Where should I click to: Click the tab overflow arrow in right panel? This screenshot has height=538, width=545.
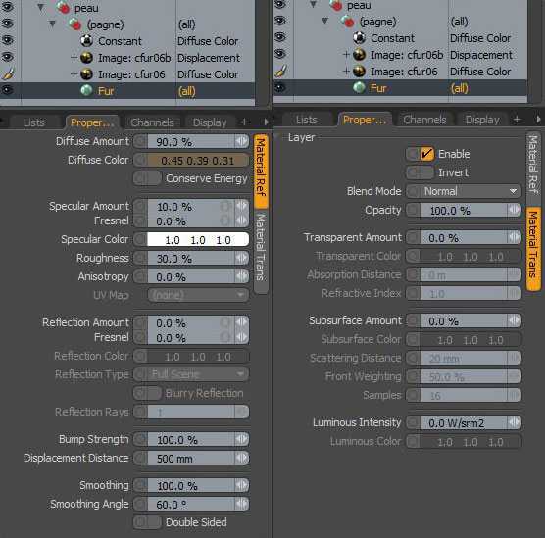538,120
